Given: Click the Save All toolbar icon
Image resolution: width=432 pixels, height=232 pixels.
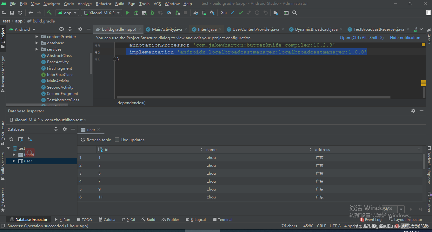Looking at the screenshot, I should (x=12, y=13).
